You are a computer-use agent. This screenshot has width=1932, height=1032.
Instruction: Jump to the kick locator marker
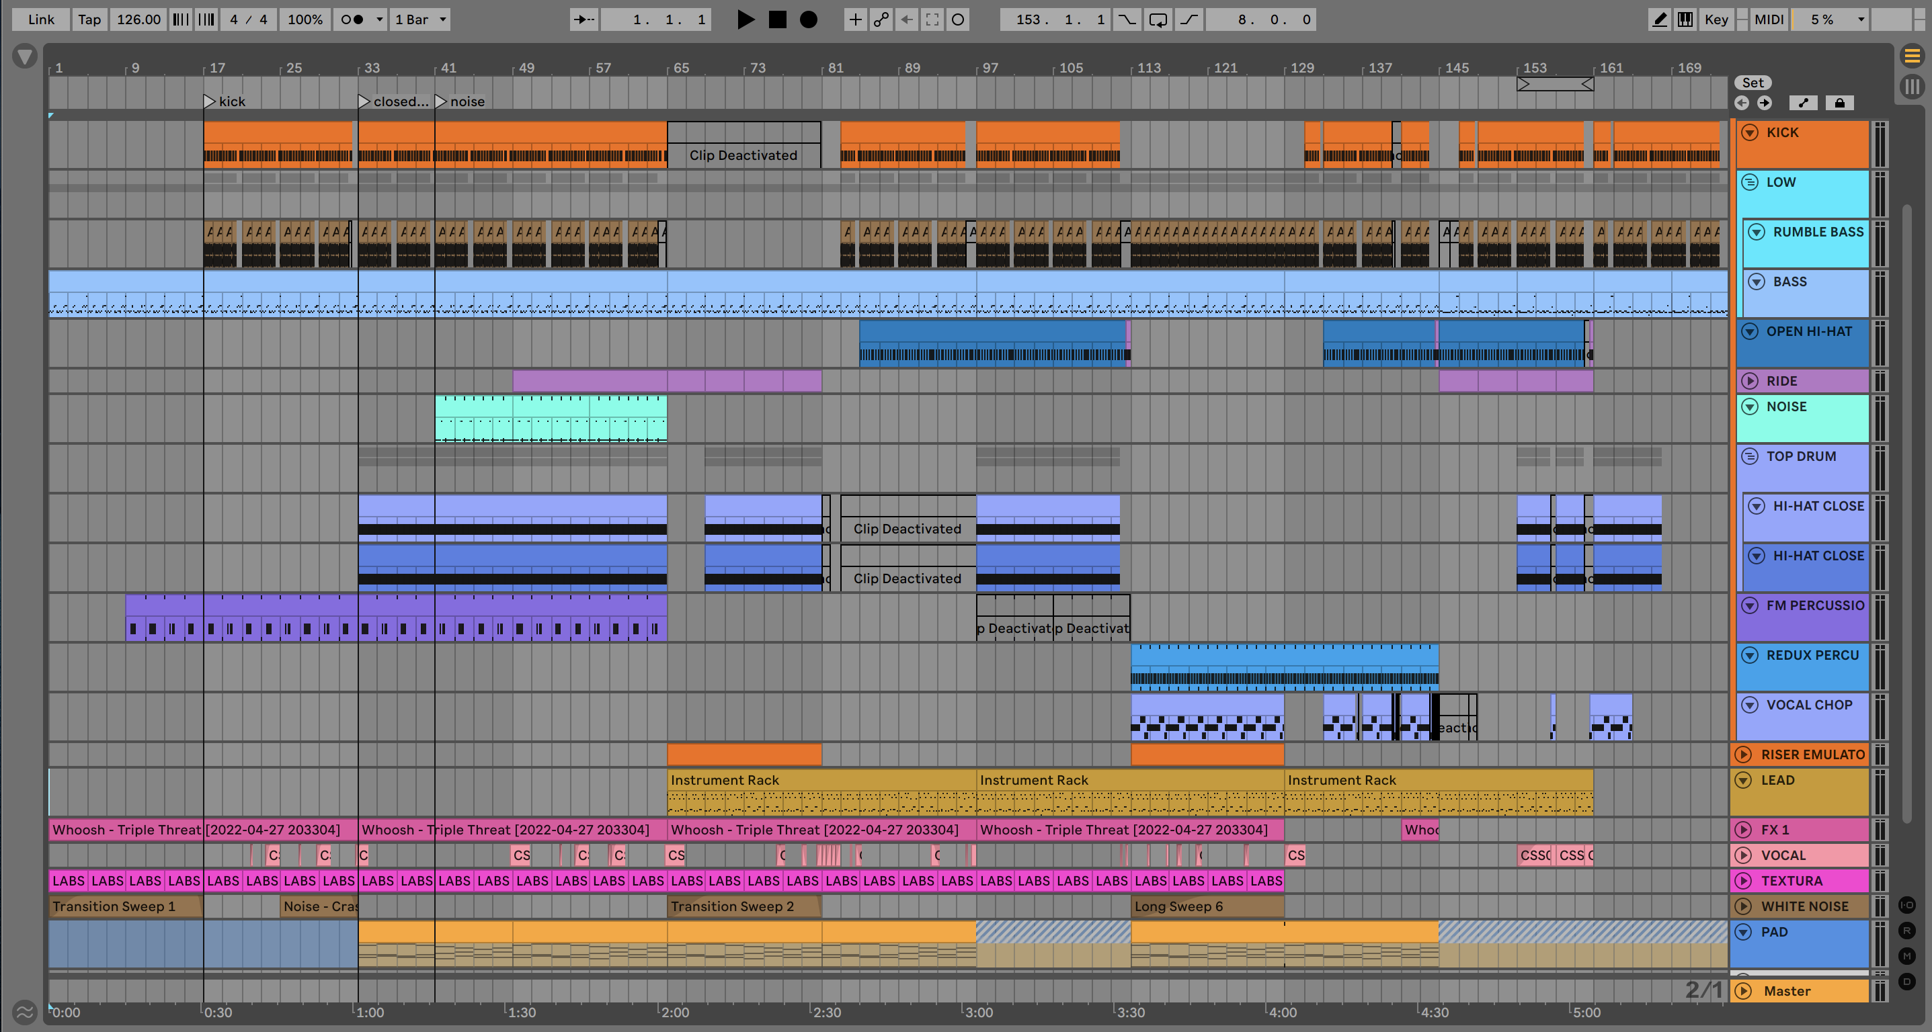click(x=210, y=101)
